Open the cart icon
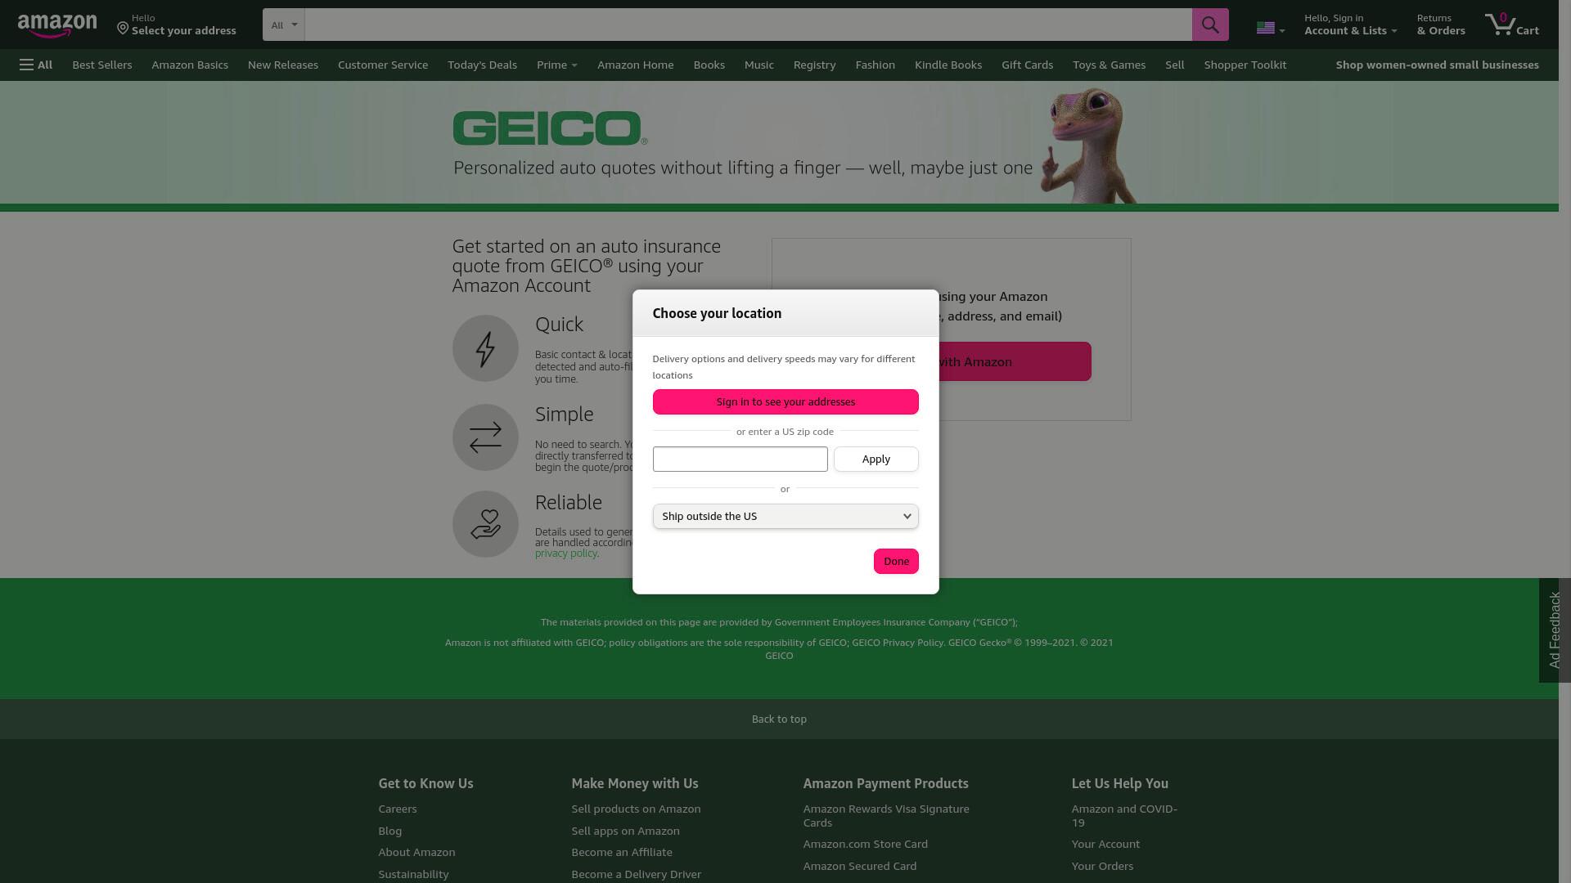This screenshot has height=883, width=1571. pos(1512,25)
